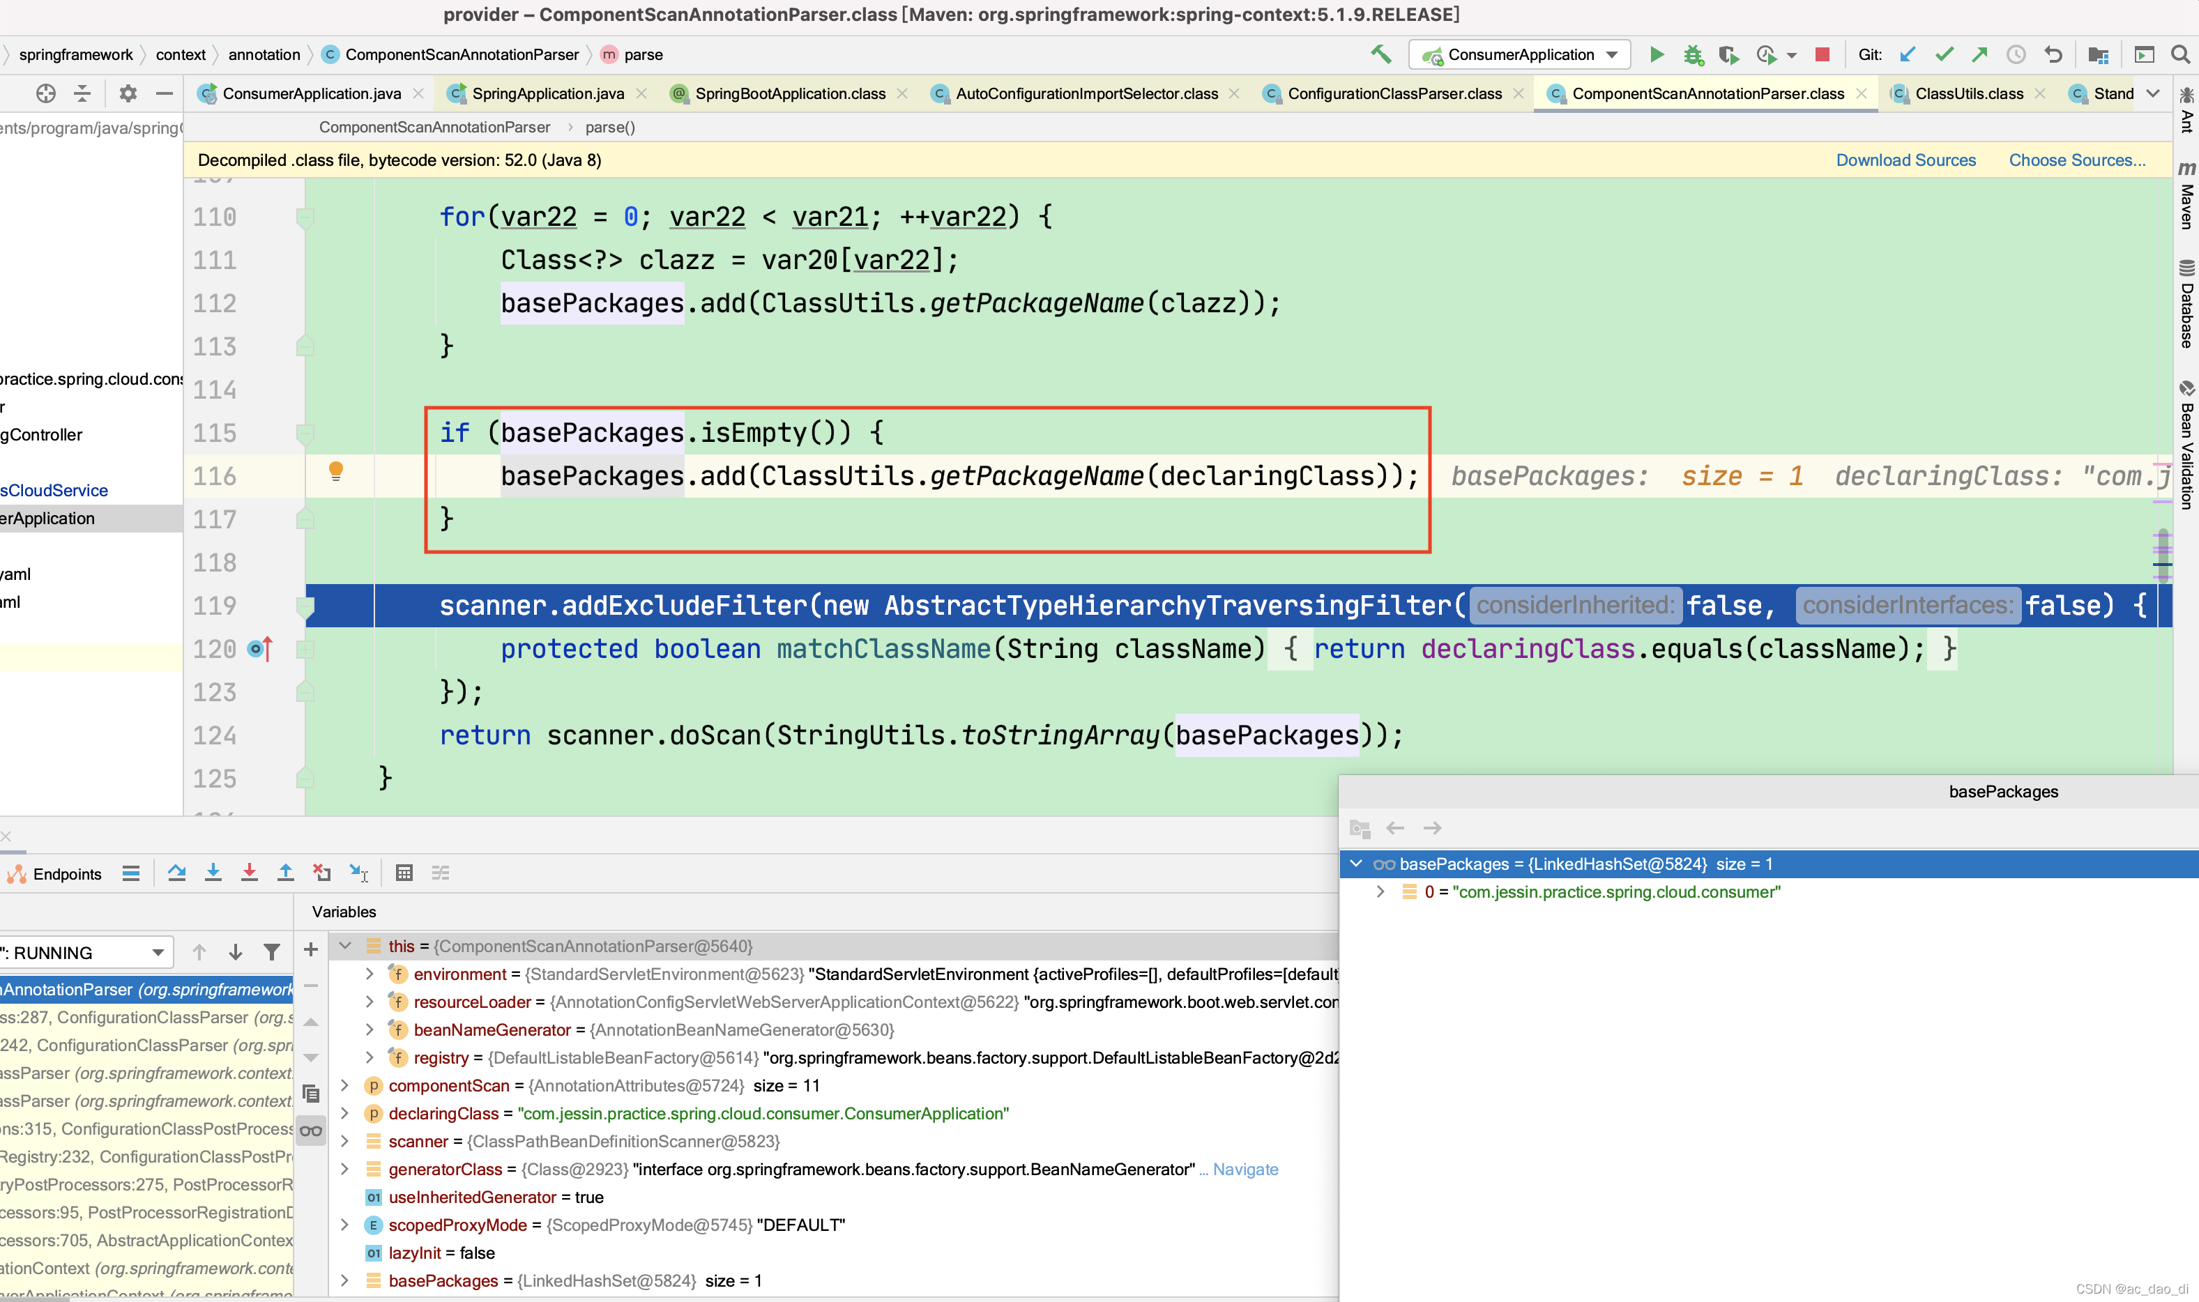This screenshot has width=2199, height=1302.
Task: Select next frame with the down arrow
Action: point(235,952)
